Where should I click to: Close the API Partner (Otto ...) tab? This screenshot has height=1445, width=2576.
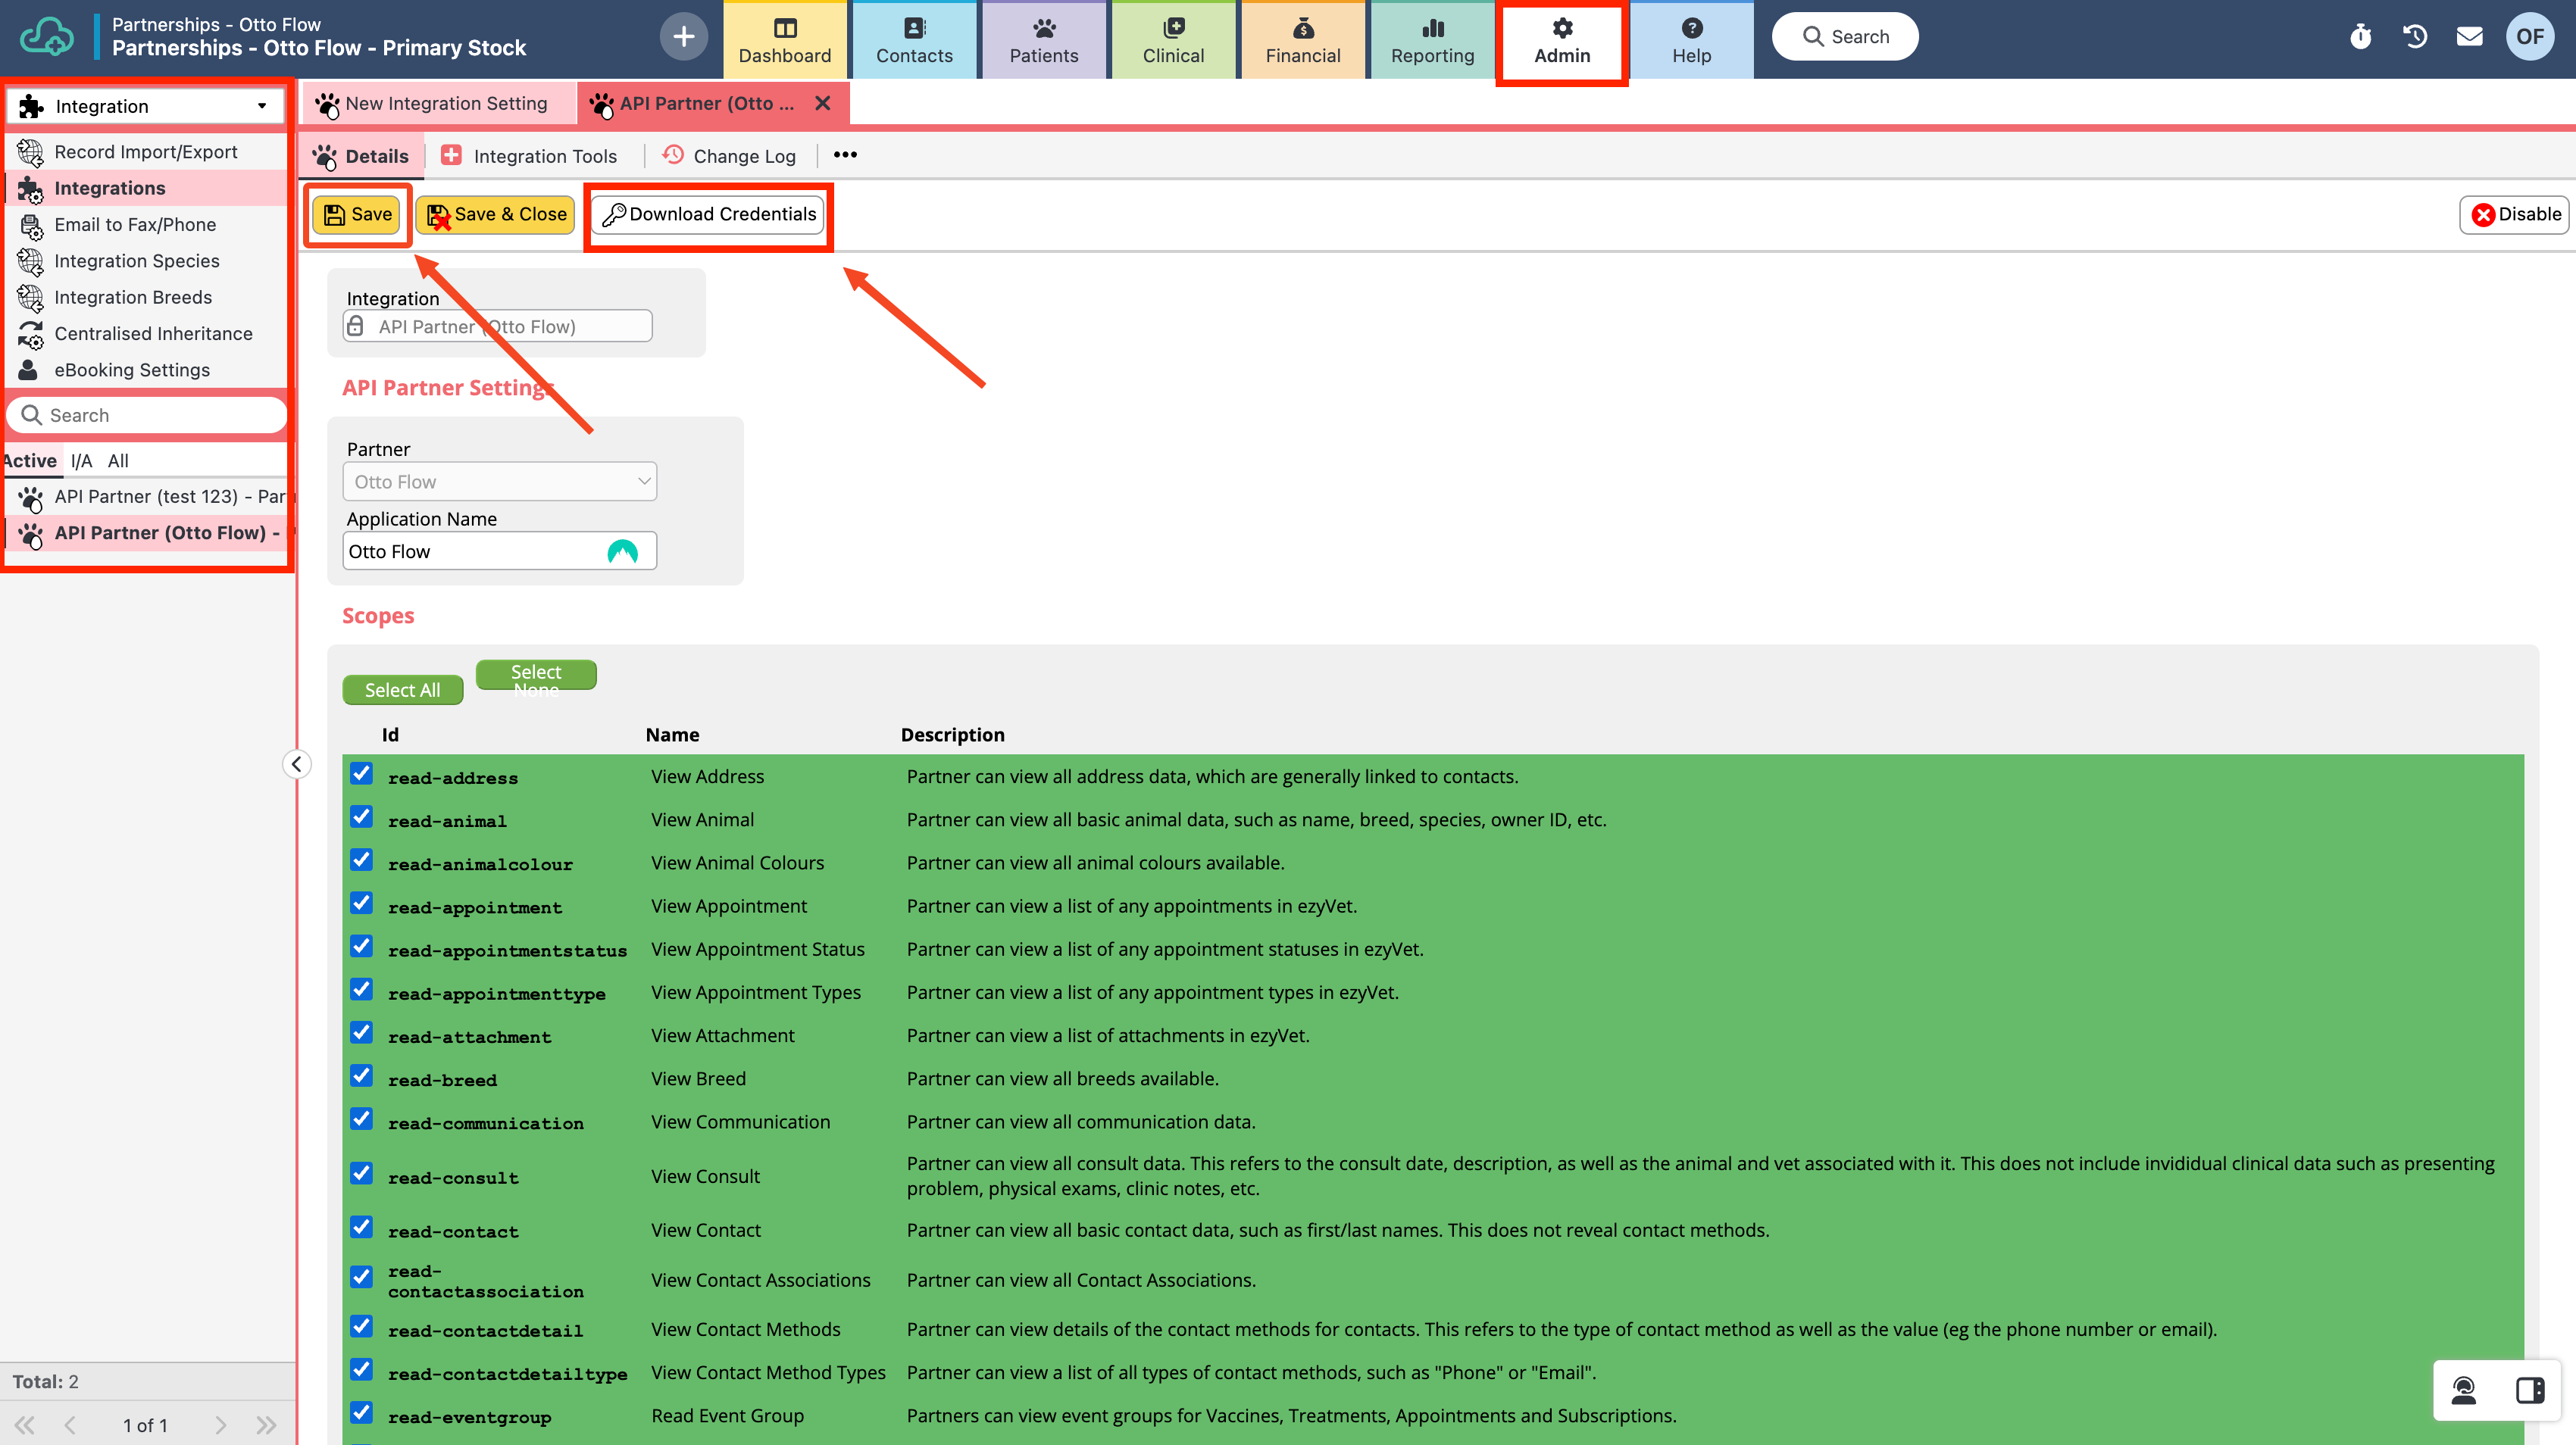click(822, 103)
